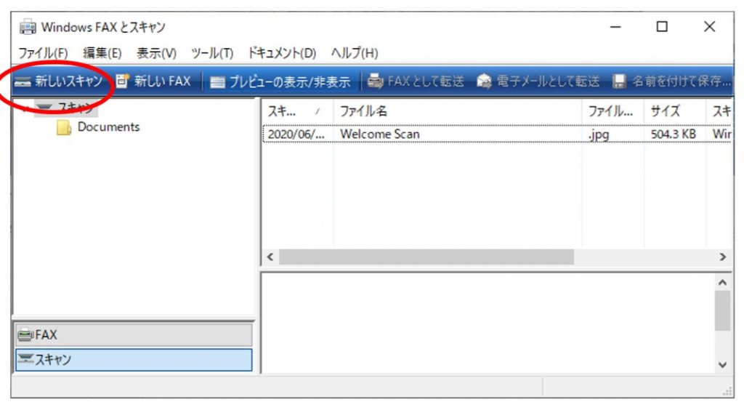Open the ファイル(F) menu
The height and width of the screenshot is (402, 744).
pos(43,52)
